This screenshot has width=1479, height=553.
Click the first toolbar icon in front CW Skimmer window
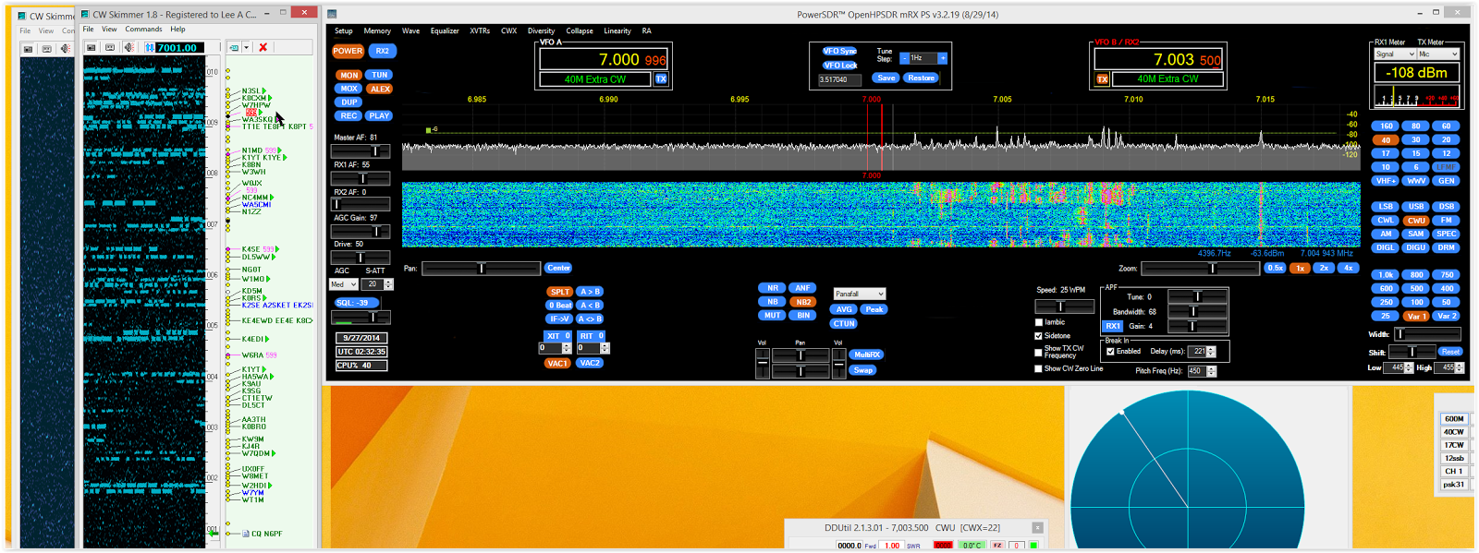pyautogui.click(x=92, y=47)
